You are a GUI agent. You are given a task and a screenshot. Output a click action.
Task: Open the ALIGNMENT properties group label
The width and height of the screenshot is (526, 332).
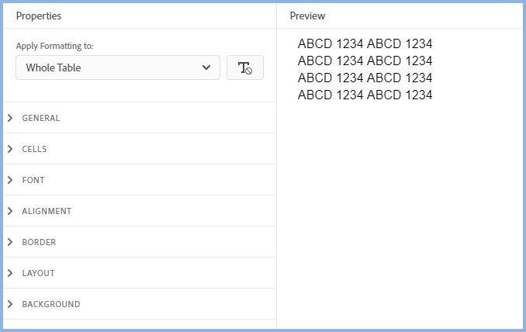pyautogui.click(x=47, y=211)
